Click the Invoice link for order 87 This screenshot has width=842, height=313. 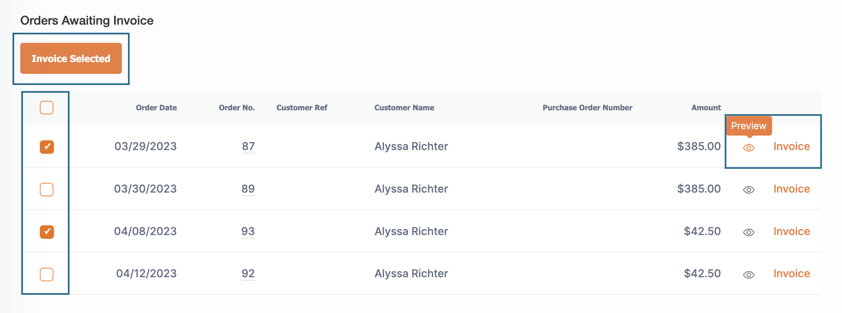point(792,146)
